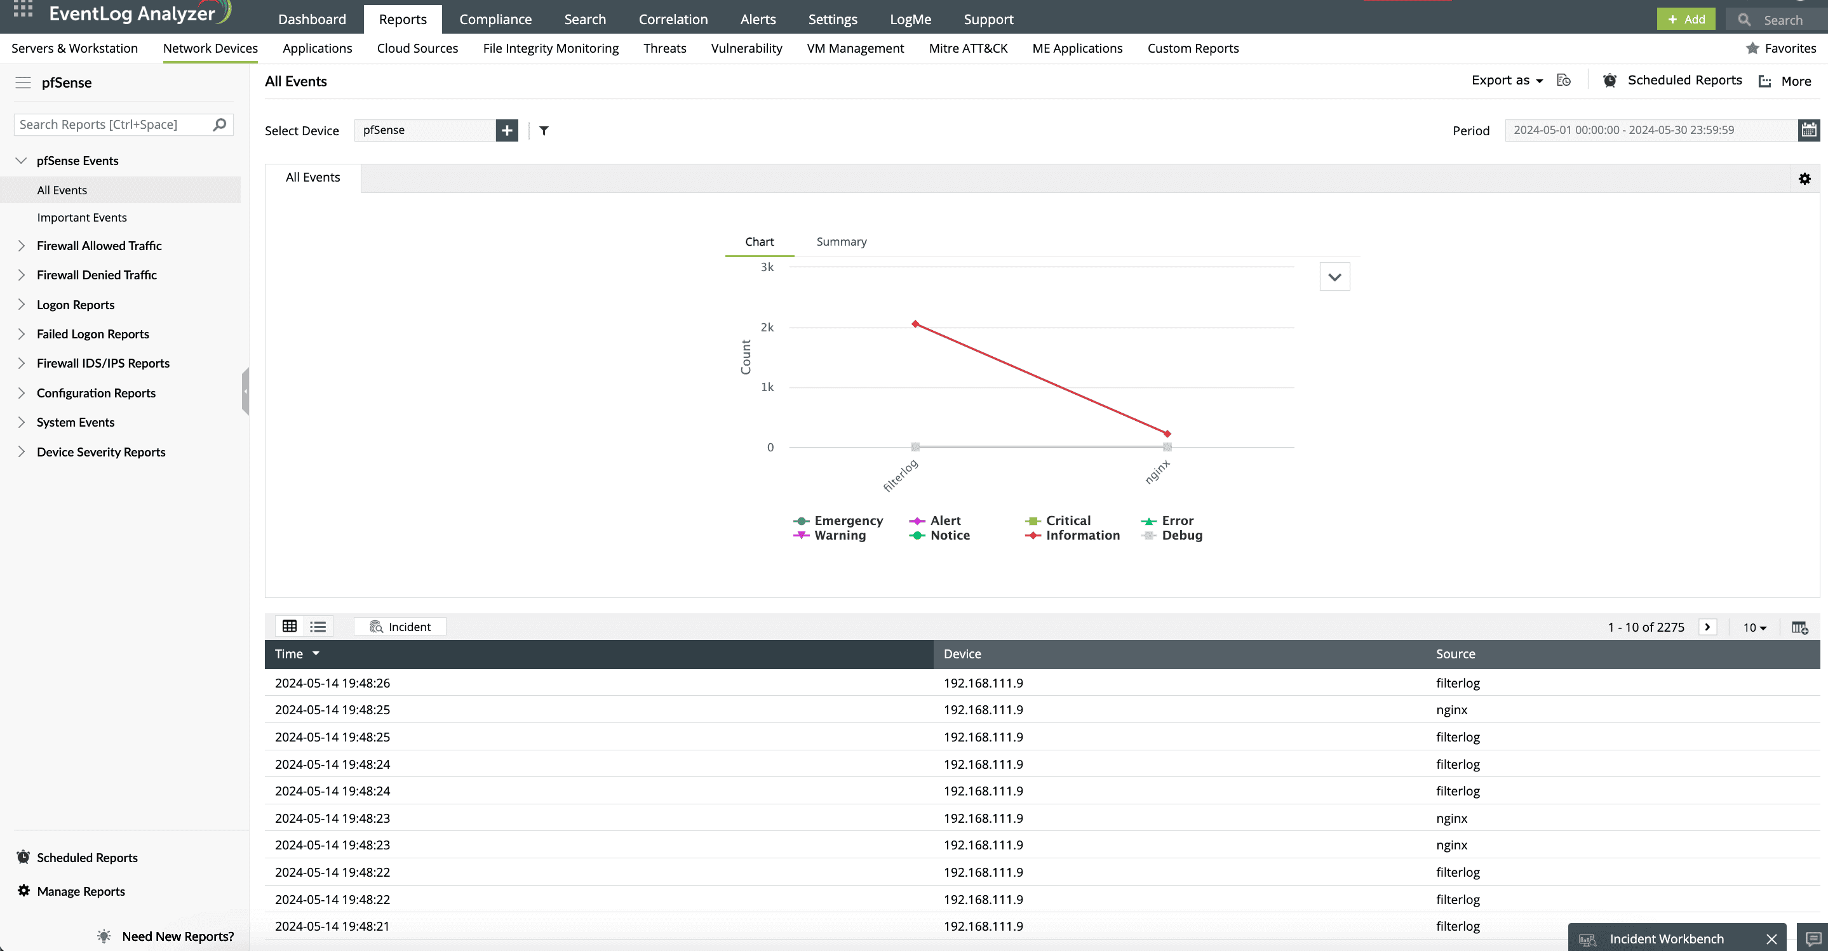The width and height of the screenshot is (1828, 951).
Task: Click the filter funnel icon beside device
Action: (544, 131)
